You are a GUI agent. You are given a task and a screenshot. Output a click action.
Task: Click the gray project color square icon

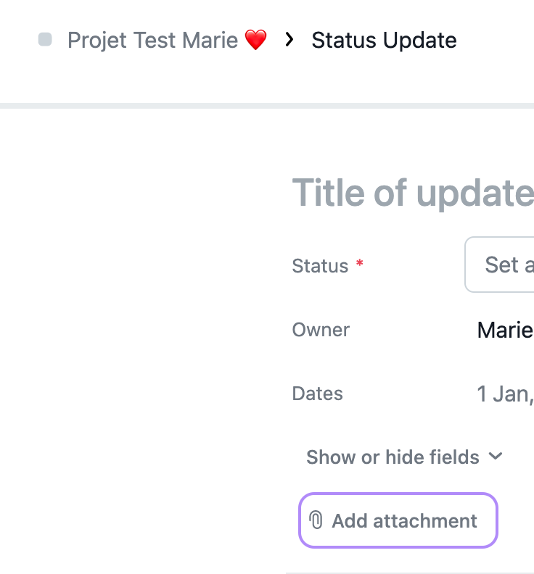(x=45, y=40)
